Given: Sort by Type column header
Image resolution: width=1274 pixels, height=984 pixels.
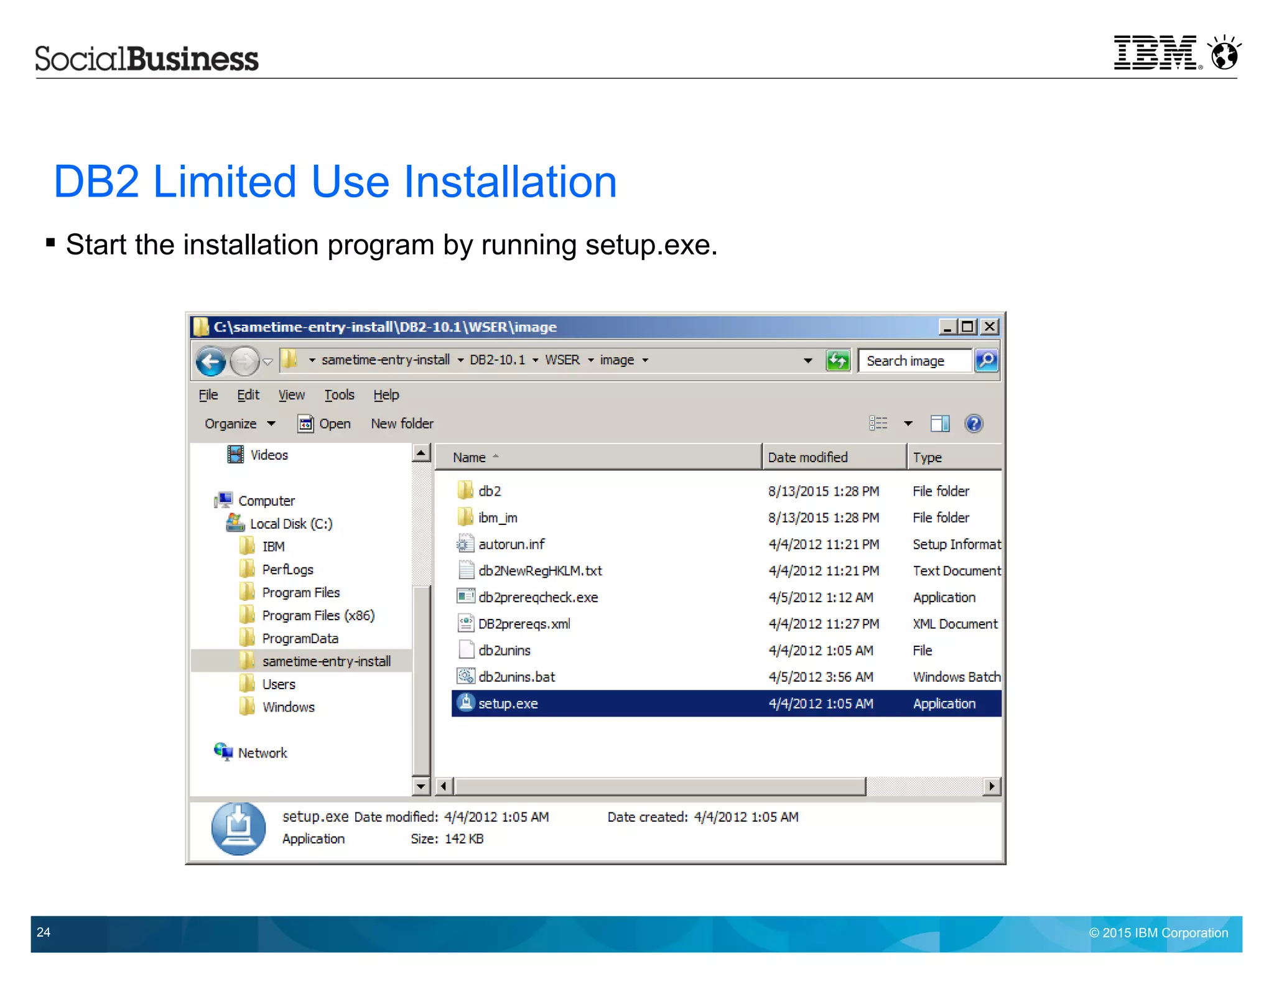Looking at the screenshot, I should [954, 458].
